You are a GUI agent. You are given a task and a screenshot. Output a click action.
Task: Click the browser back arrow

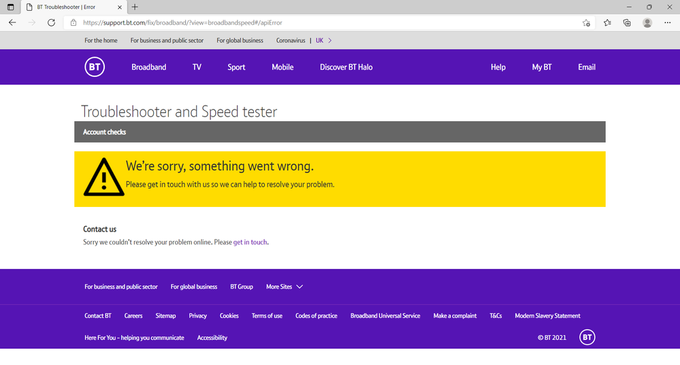12,22
